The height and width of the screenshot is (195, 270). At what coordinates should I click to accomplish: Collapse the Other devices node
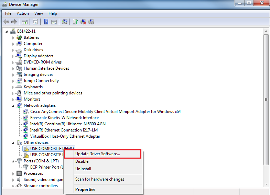click(x=13, y=142)
